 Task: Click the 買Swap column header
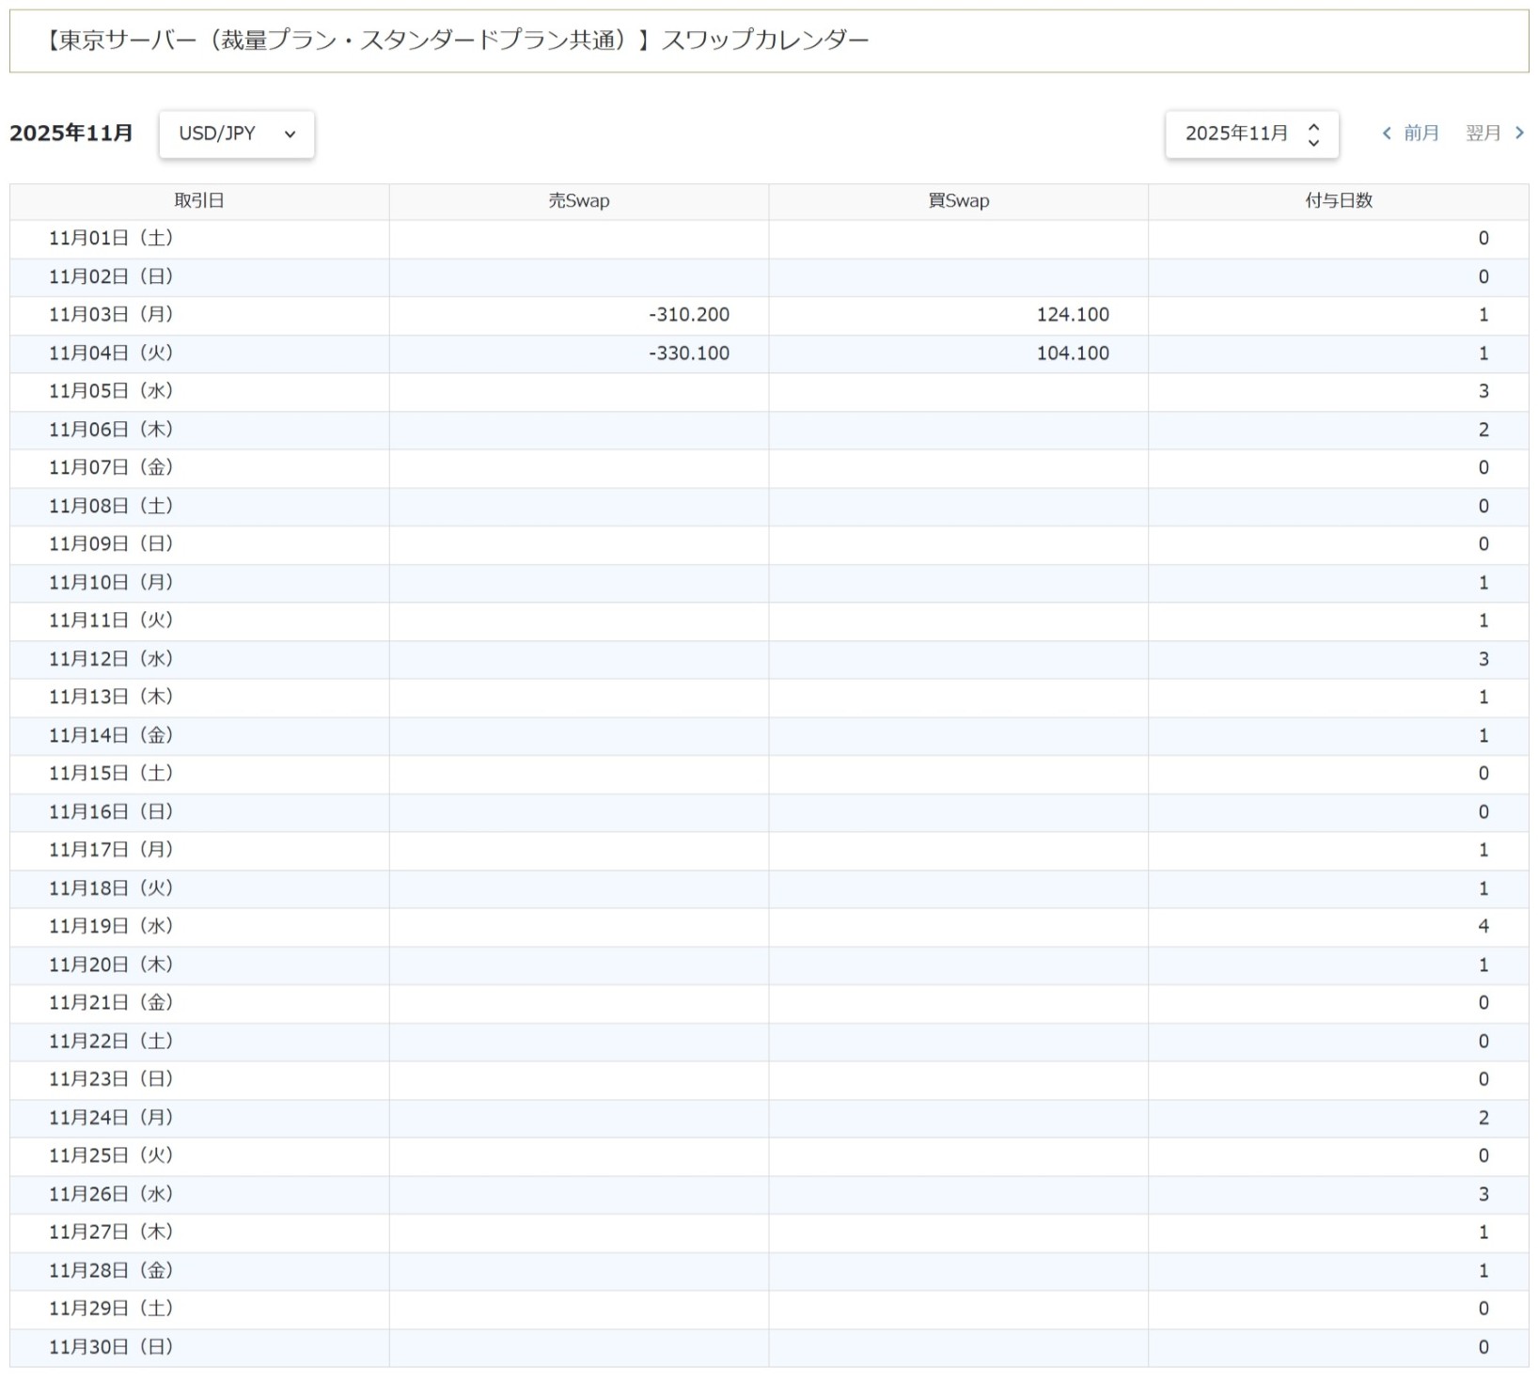tap(959, 201)
